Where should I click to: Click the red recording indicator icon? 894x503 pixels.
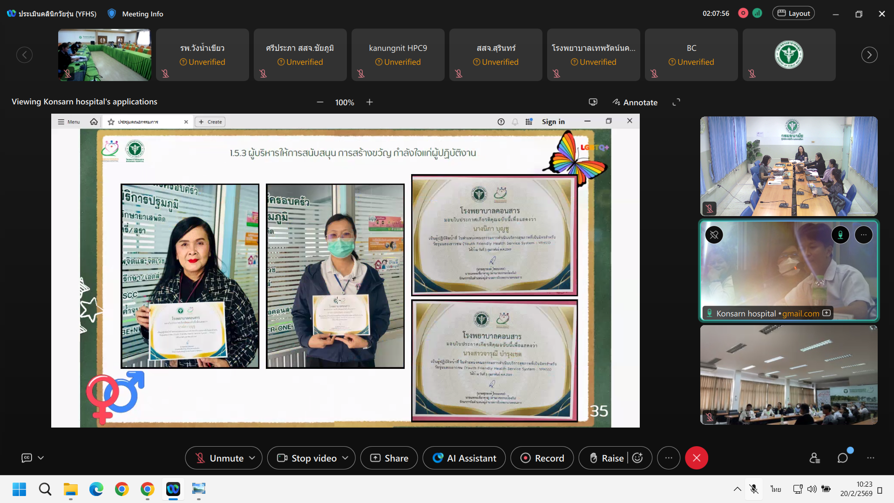(x=743, y=13)
